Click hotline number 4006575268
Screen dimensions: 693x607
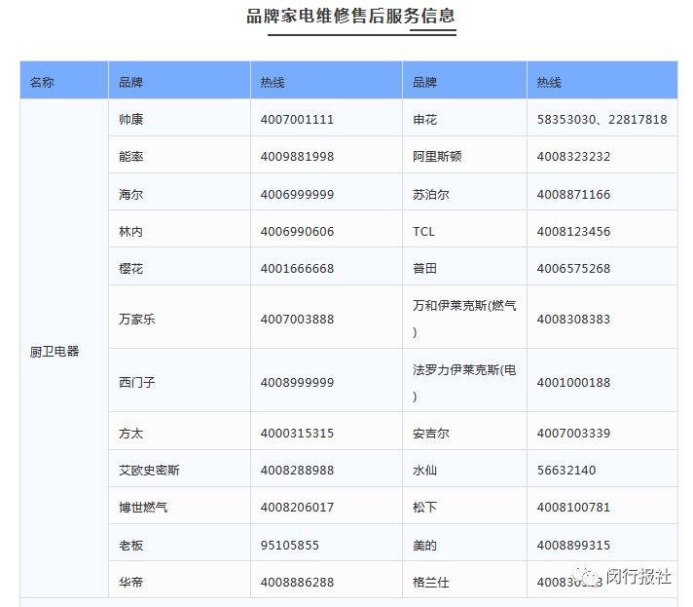point(573,269)
